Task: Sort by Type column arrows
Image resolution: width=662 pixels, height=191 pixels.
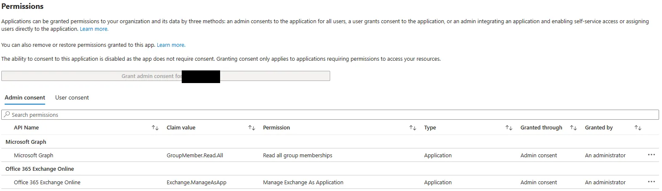Action: [509, 128]
